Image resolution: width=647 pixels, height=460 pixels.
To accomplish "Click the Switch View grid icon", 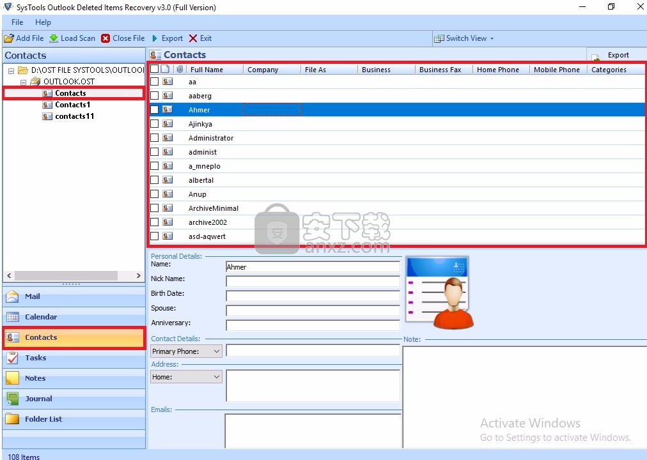I will (x=439, y=38).
